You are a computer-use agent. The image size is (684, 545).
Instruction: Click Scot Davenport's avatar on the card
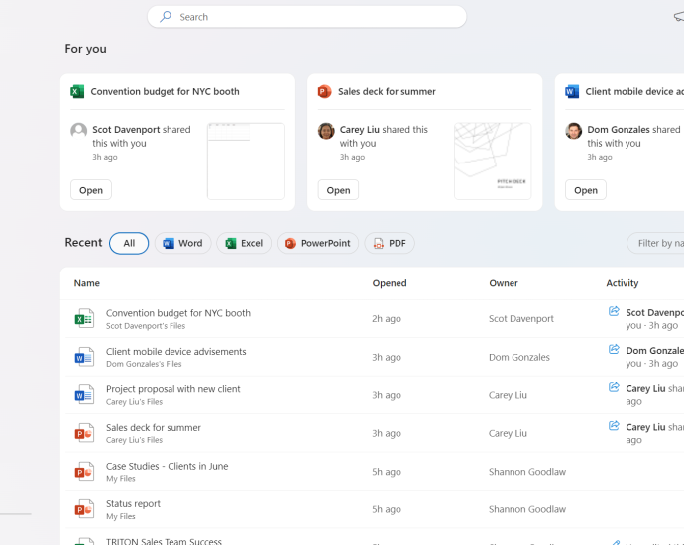[x=79, y=131]
